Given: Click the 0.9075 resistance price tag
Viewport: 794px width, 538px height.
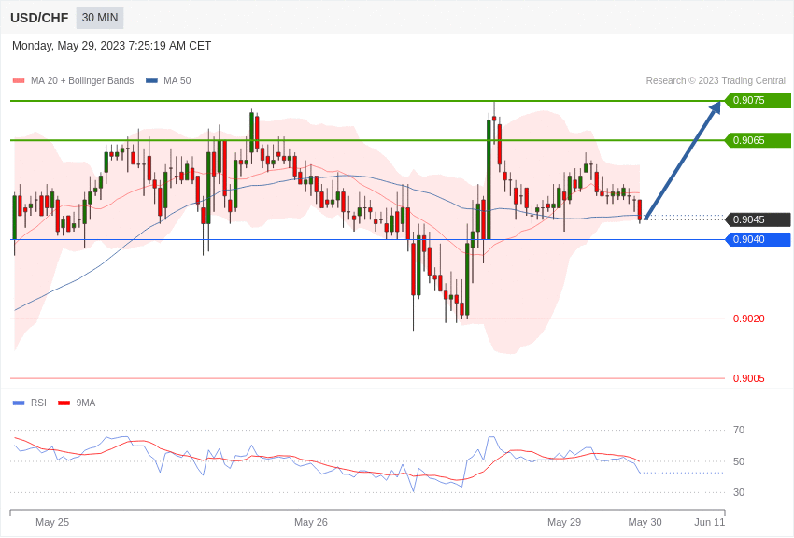Looking at the screenshot, I should [x=759, y=100].
